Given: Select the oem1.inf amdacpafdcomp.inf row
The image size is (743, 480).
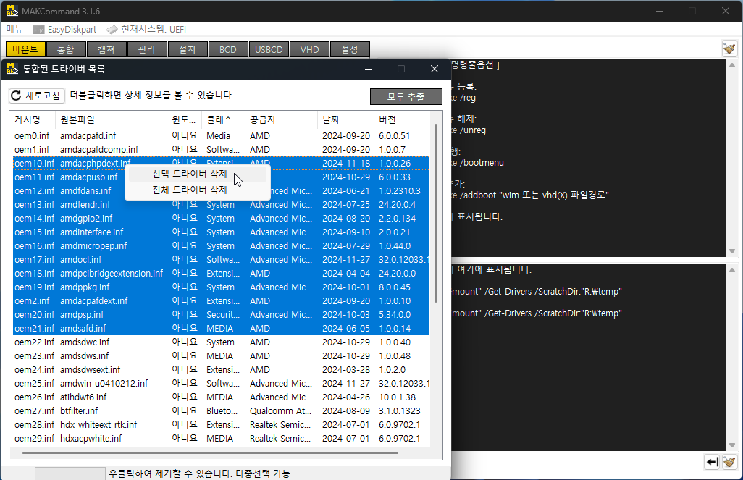Looking at the screenshot, I should pos(221,150).
